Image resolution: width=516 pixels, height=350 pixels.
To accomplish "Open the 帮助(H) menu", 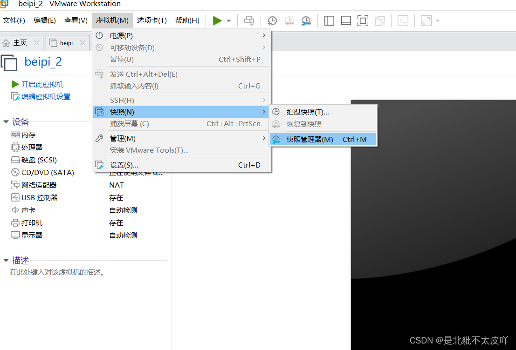I will tap(187, 20).
